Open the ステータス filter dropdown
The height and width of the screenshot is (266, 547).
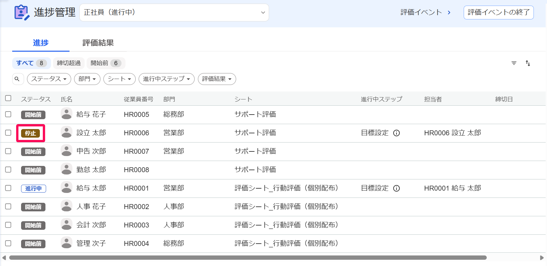pos(49,79)
